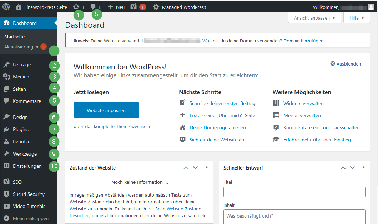Open Schreibe deinen ersten Beitrag link
The height and width of the screenshot is (224, 378).
222,103
